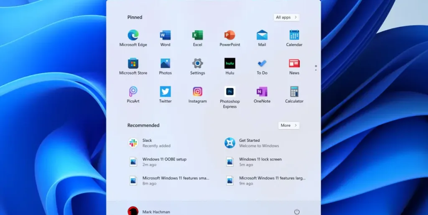Open the Calendar app
This screenshot has width=428, height=215.
(x=294, y=38)
